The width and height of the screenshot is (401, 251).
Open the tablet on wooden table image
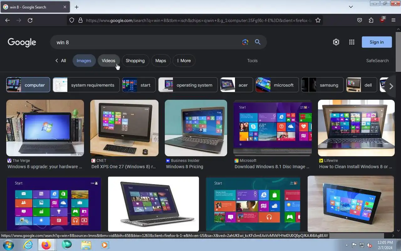coord(351,204)
